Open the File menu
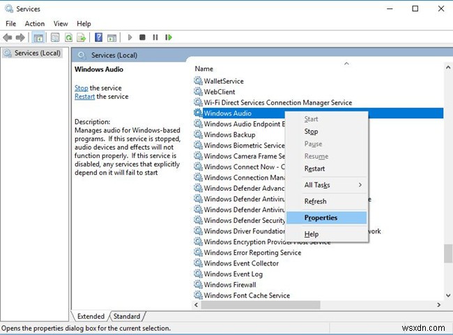 point(10,24)
